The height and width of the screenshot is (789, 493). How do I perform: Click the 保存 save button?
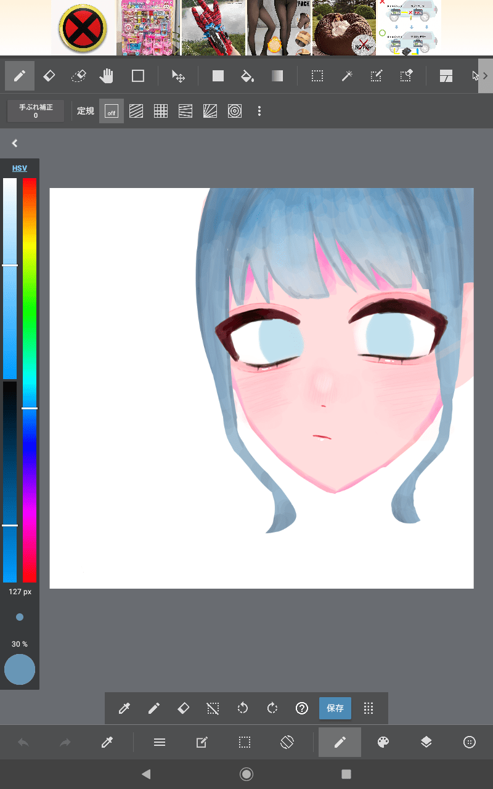pyautogui.click(x=335, y=708)
